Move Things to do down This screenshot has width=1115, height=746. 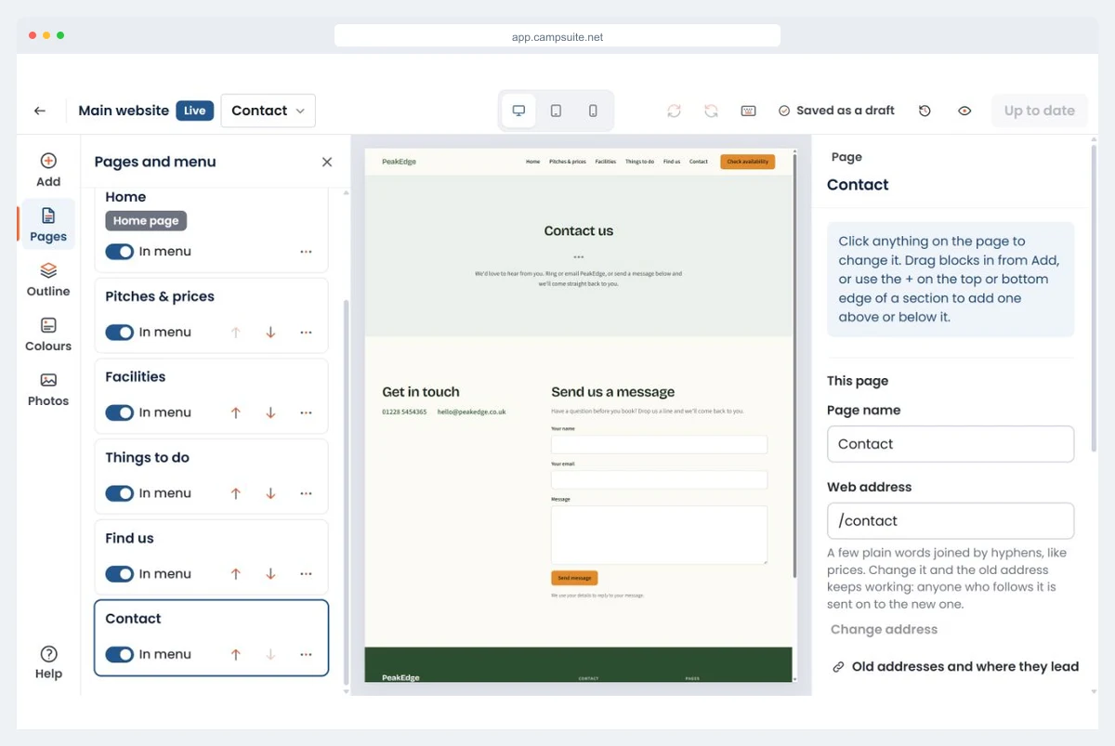(x=270, y=493)
